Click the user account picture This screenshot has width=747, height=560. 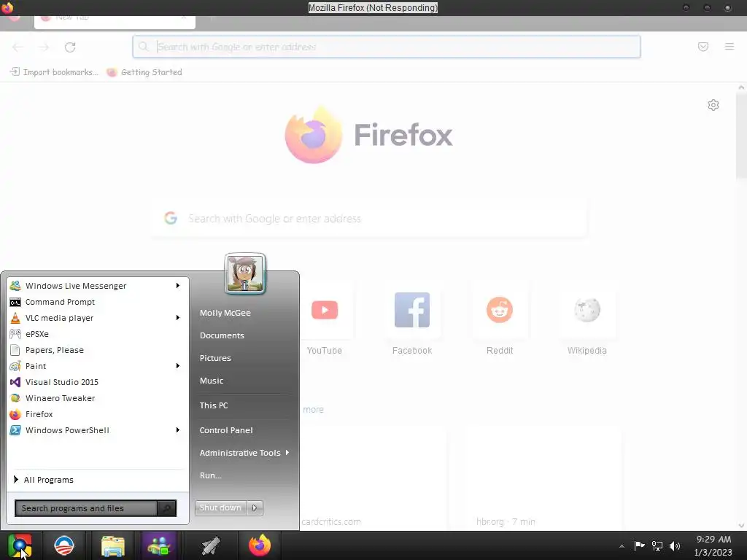pyautogui.click(x=245, y=274)
